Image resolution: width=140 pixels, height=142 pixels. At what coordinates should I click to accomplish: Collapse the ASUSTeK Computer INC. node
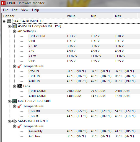click(9, 27)
